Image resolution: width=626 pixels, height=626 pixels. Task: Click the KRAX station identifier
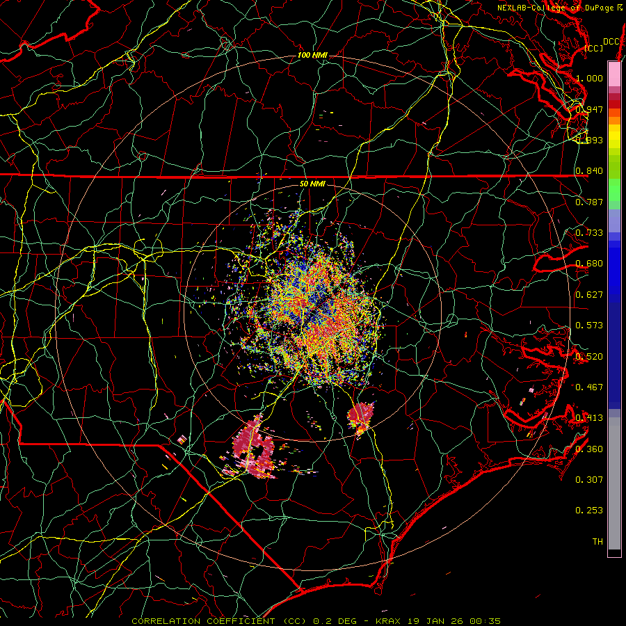point(387,621)
